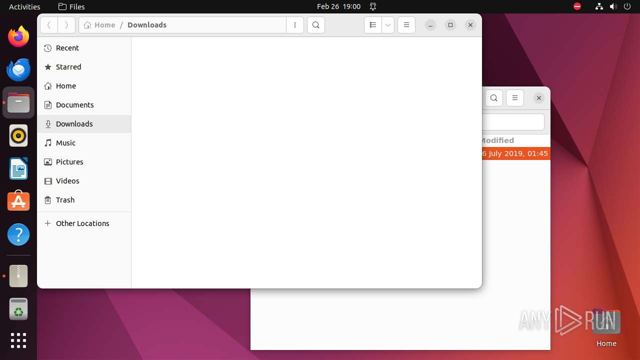The height and width of the screenshot is (360, 640).
Task: Open search in the Files window
Action: pos(316,25)
